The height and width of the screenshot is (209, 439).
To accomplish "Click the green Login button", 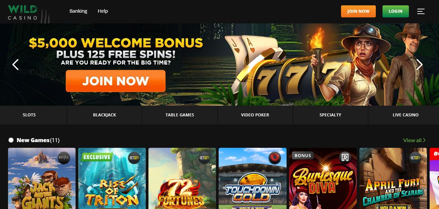I will tap(396, 11).
